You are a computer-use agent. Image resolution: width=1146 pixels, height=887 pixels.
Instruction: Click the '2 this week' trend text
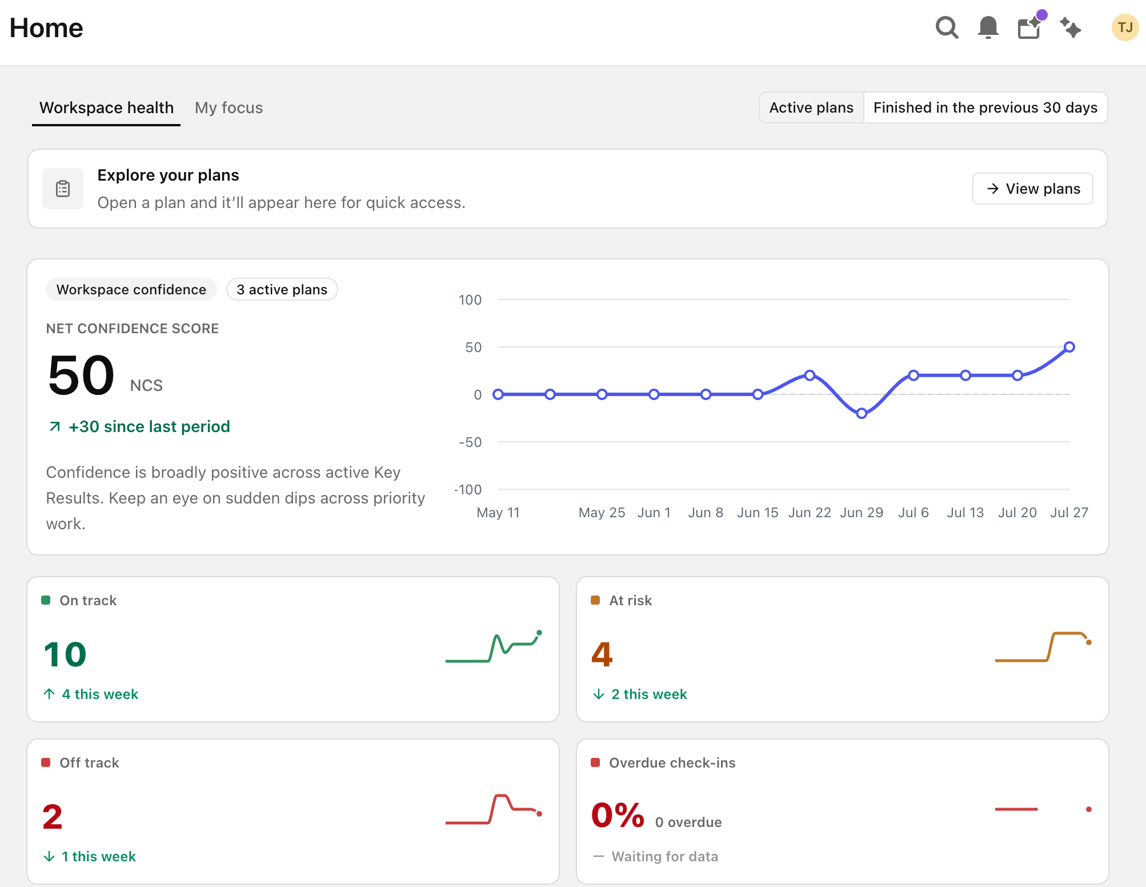tap(650, 694)
